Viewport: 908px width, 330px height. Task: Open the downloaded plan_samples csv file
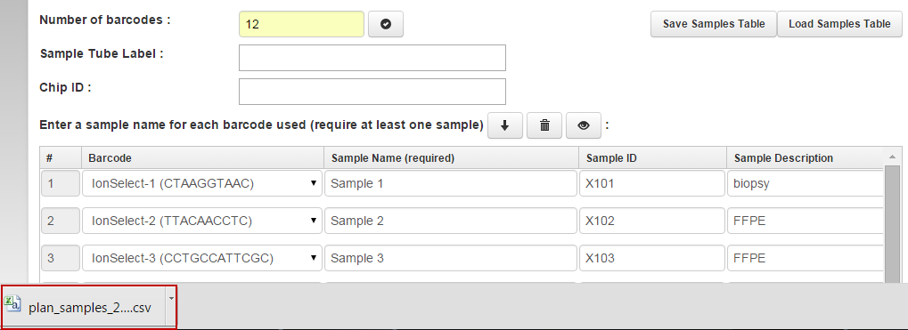pos(84,308)
